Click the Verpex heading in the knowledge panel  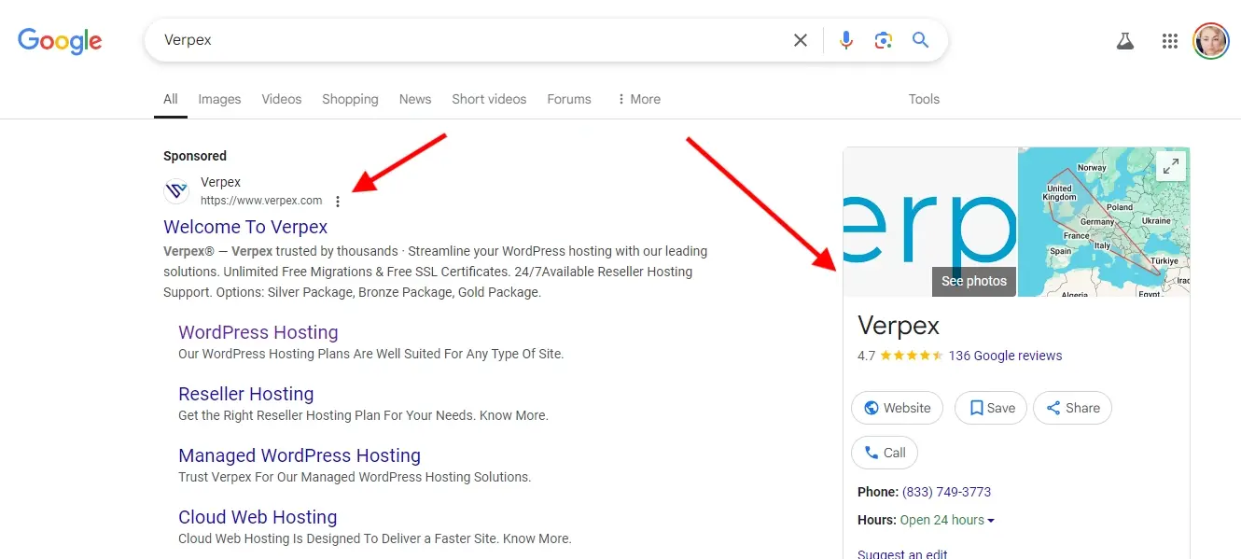pos(899,326)
